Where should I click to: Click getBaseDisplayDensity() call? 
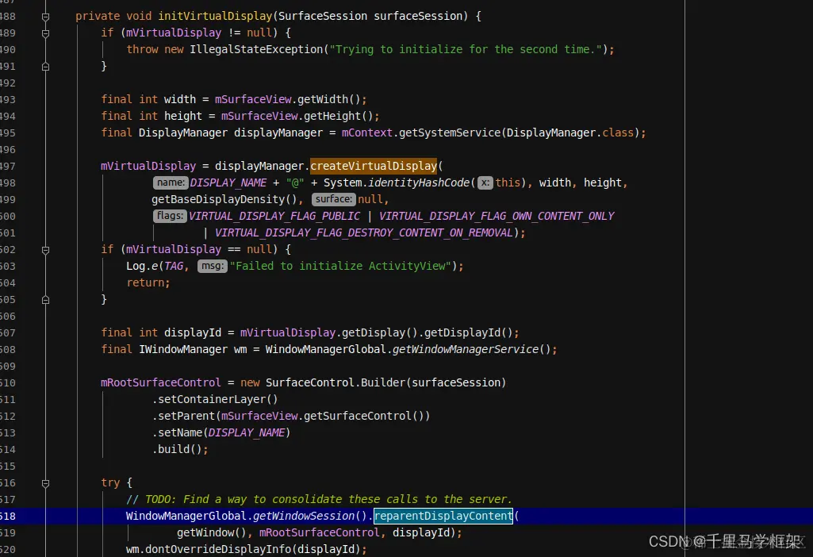[224, 199]
